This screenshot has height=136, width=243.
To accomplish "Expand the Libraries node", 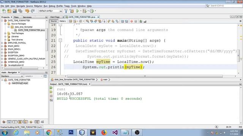I will (5, 37).
